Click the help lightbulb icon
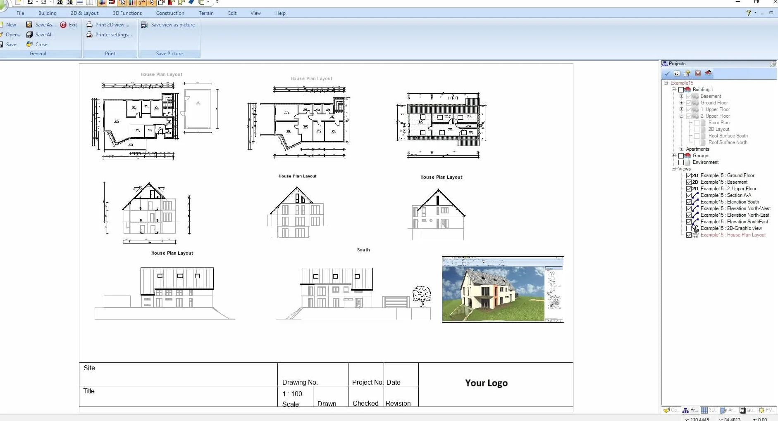 (x=748, y=13)
